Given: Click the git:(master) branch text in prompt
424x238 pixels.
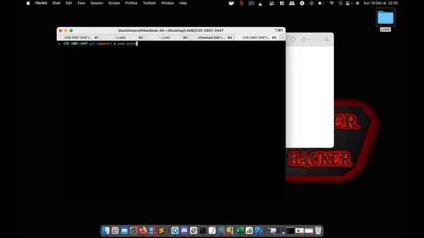Looking at the screenshot, I should point(101,44).
